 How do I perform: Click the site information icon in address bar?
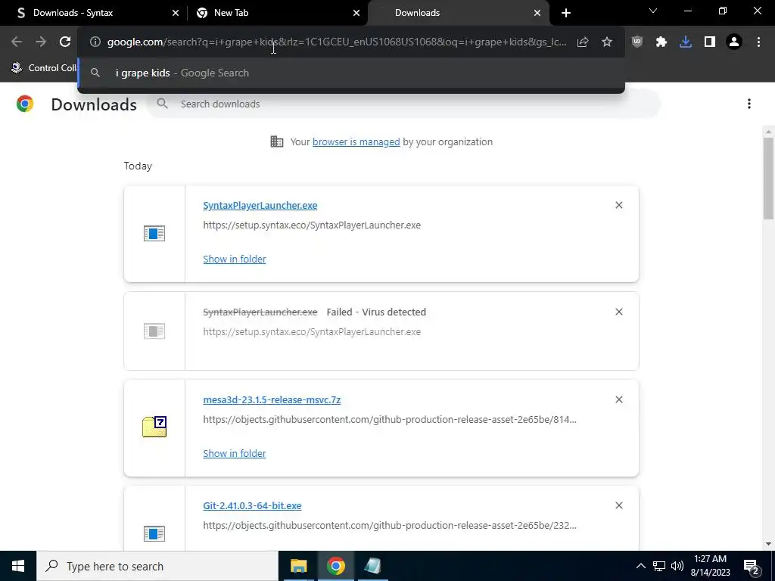(95, 42)
